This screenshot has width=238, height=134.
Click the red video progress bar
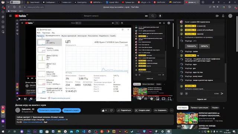pyautogui.click(x=94, y=96)
